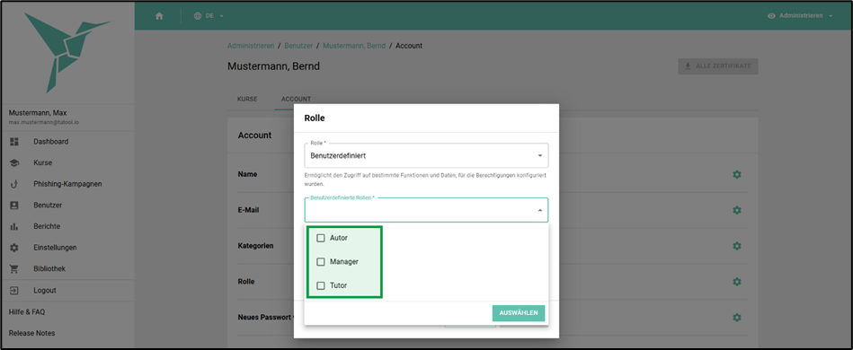The image size is (853, 350).
Task: Click the Administrieren breadcrumb link
Action: tap(251, 46)
